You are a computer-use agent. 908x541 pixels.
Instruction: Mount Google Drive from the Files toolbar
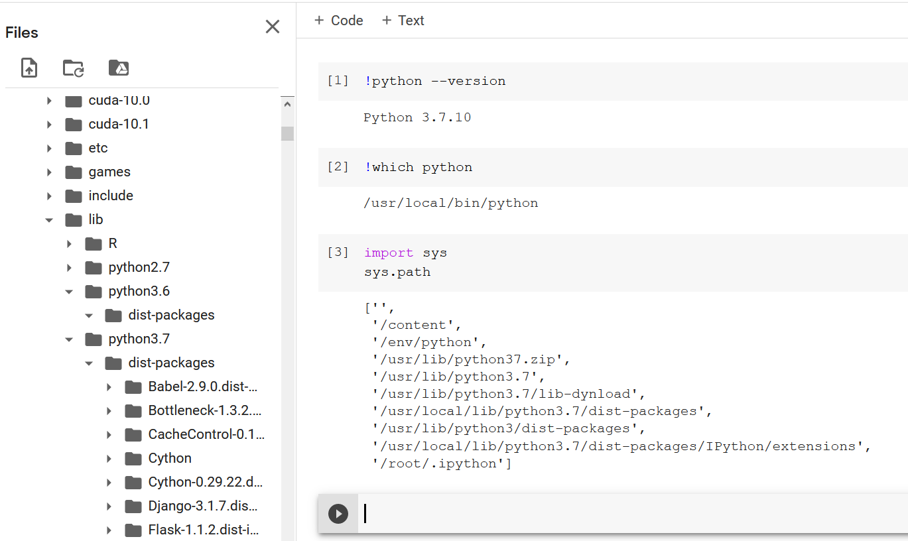[118, 68]
